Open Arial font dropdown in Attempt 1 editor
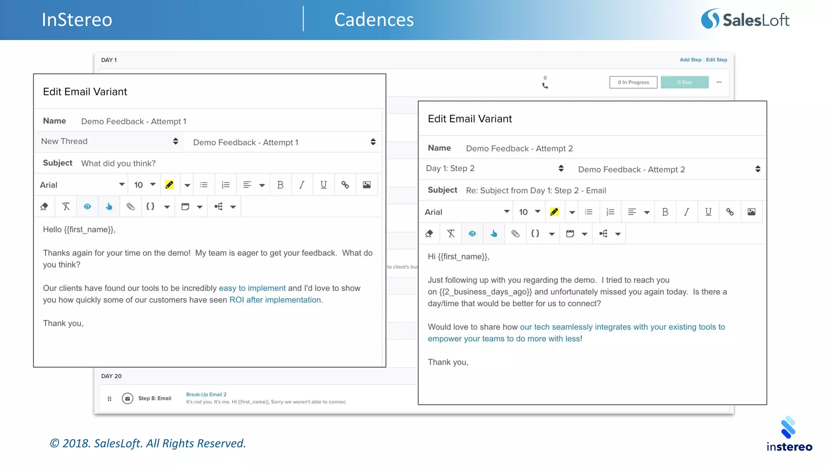Viewport: 828px width, 466px height. [x=82, y=185]
